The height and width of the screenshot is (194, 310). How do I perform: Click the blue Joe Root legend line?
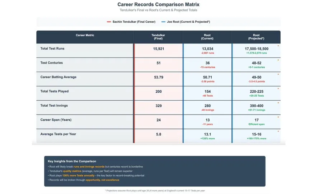point(163,22)
